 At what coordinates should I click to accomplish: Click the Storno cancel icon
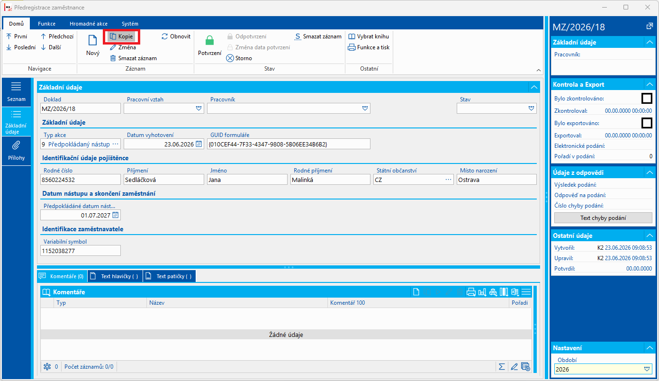(x=230, y=58)
